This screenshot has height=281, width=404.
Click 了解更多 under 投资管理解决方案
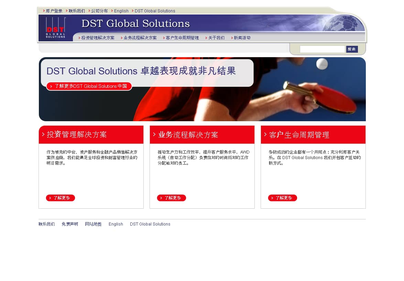pos(61,198)
